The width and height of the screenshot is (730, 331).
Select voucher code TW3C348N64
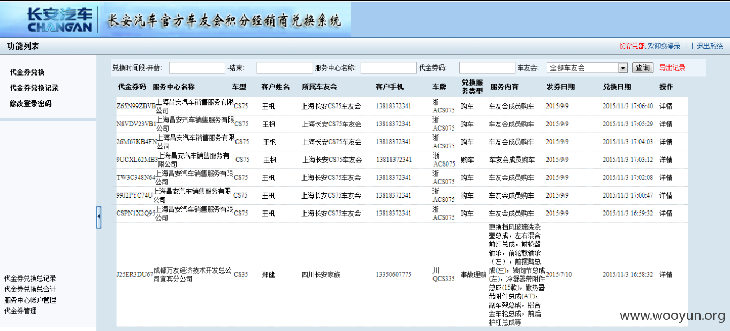[x=136, y=177]
